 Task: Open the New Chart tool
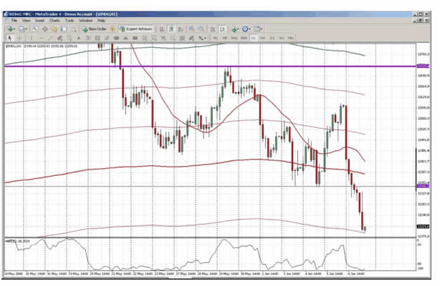tap(10, 29)
